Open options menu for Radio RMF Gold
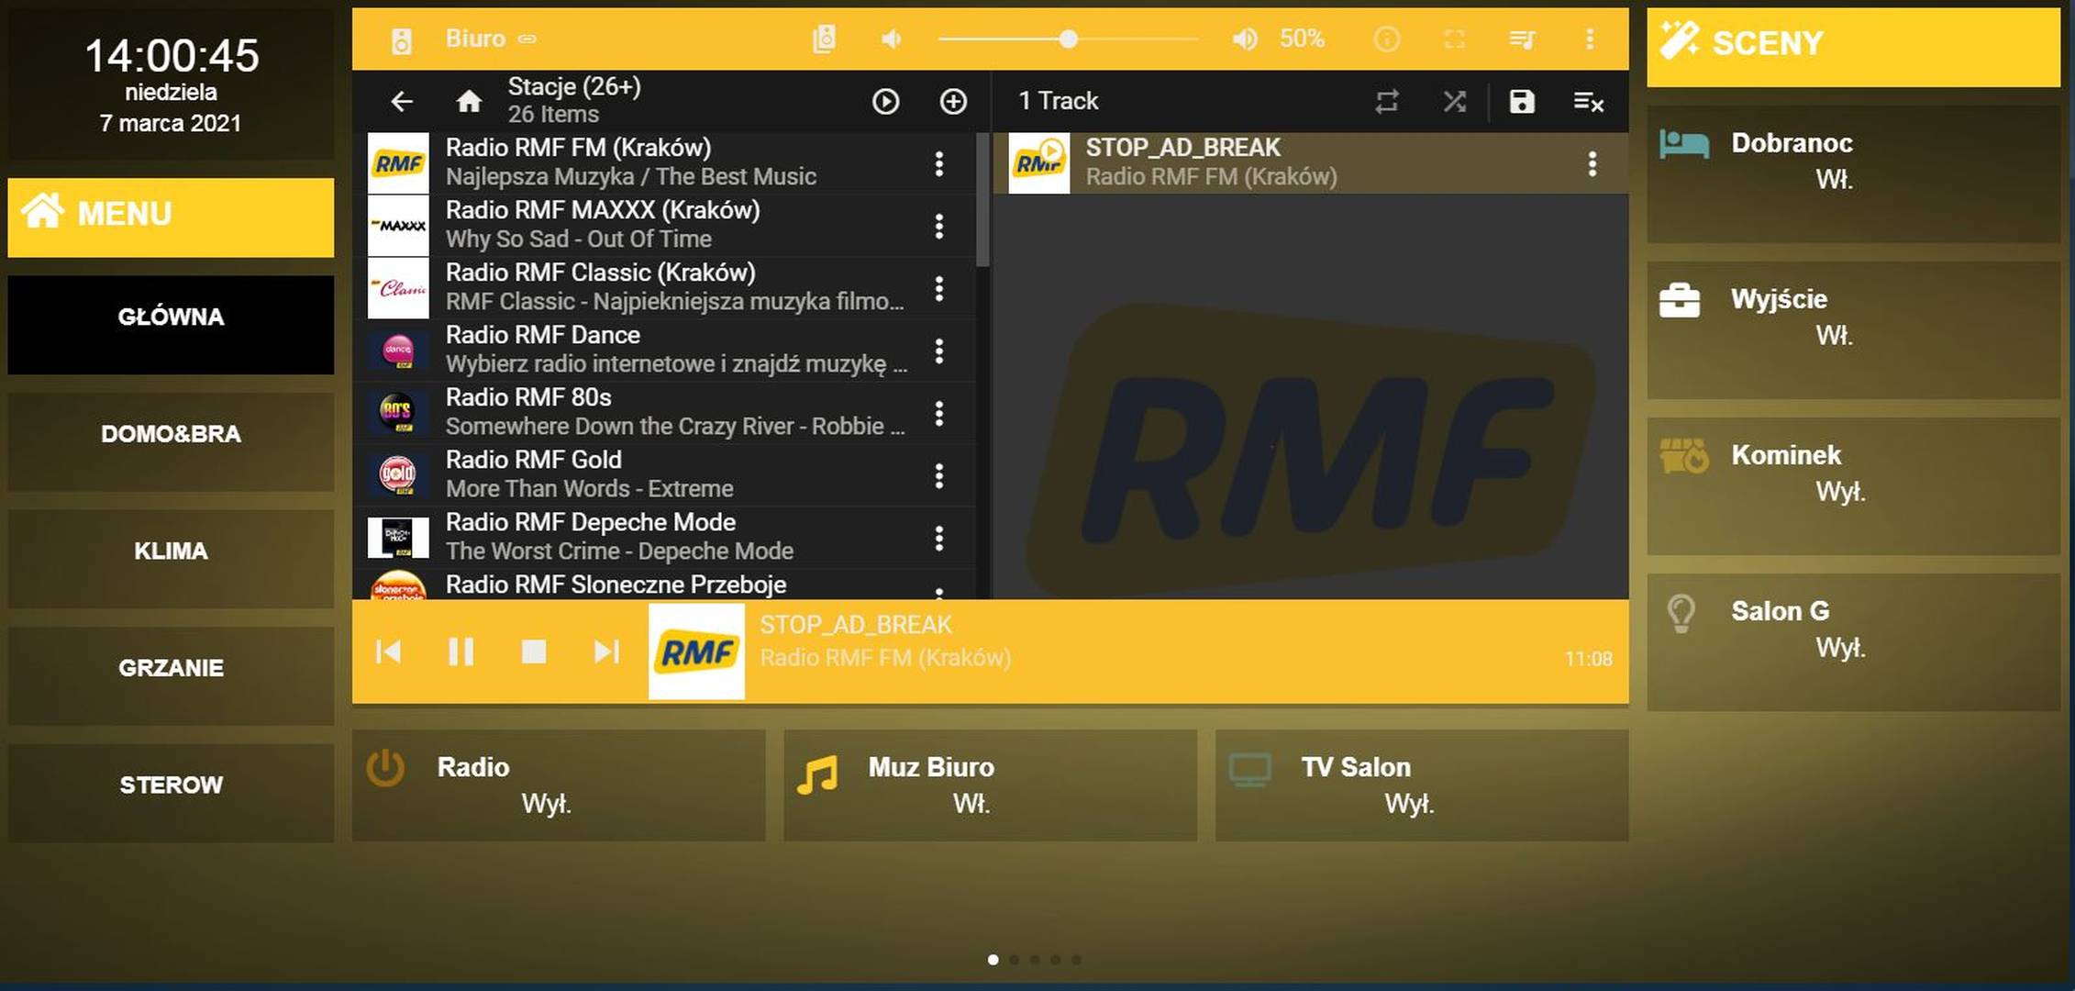 point(938,475)
